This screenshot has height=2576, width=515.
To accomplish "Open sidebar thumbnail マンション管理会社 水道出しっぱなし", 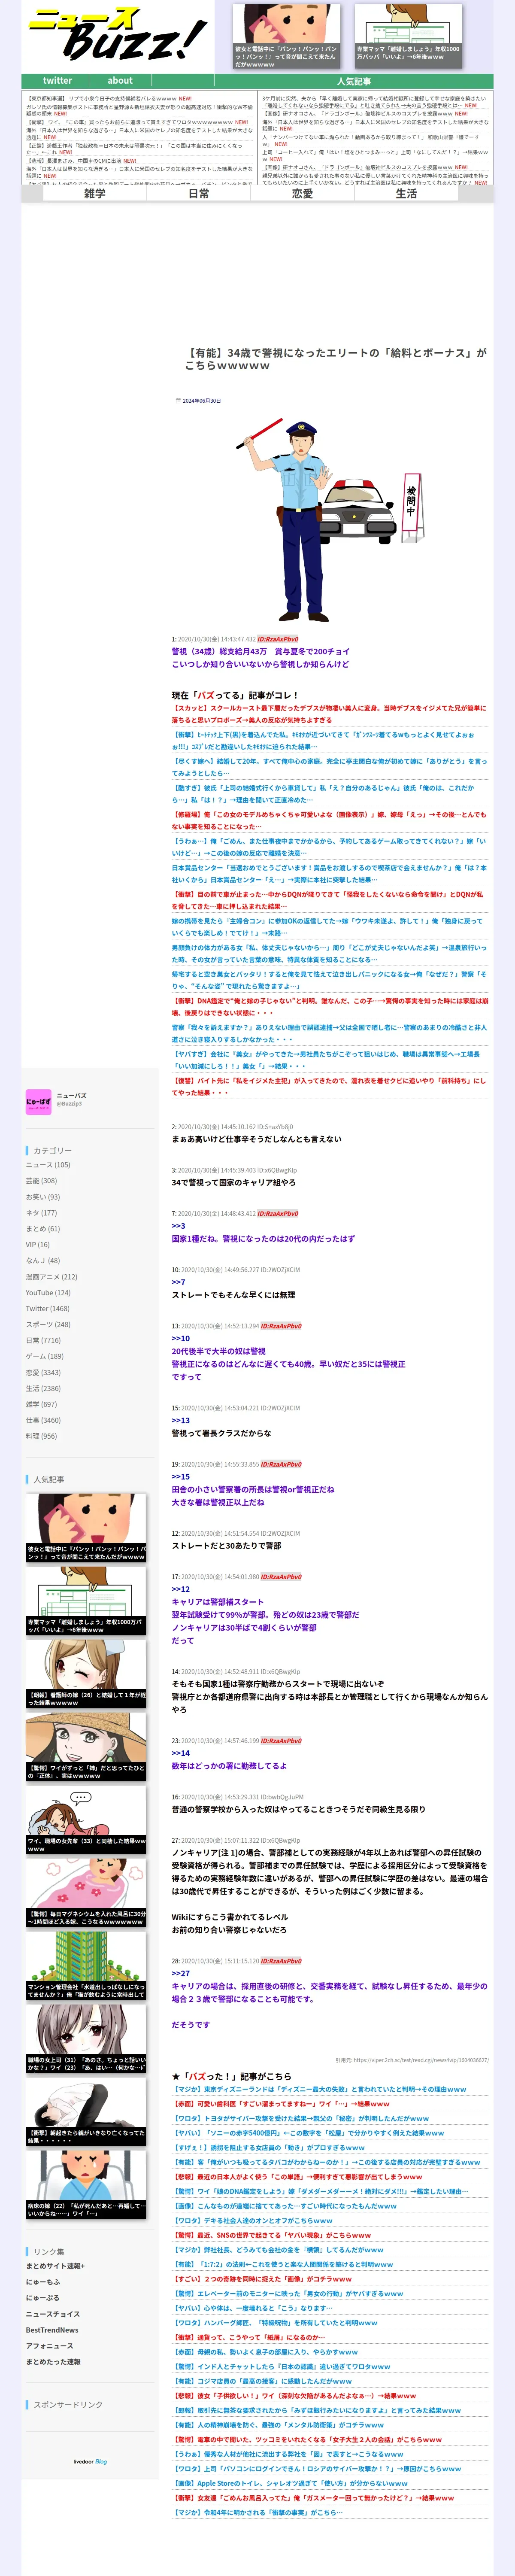I will coord(86,1966).
